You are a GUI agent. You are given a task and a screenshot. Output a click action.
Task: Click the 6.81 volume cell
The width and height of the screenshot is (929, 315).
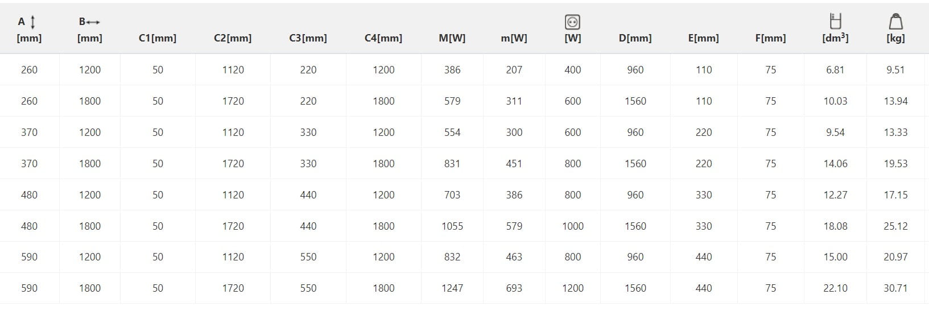click(835, 70)
